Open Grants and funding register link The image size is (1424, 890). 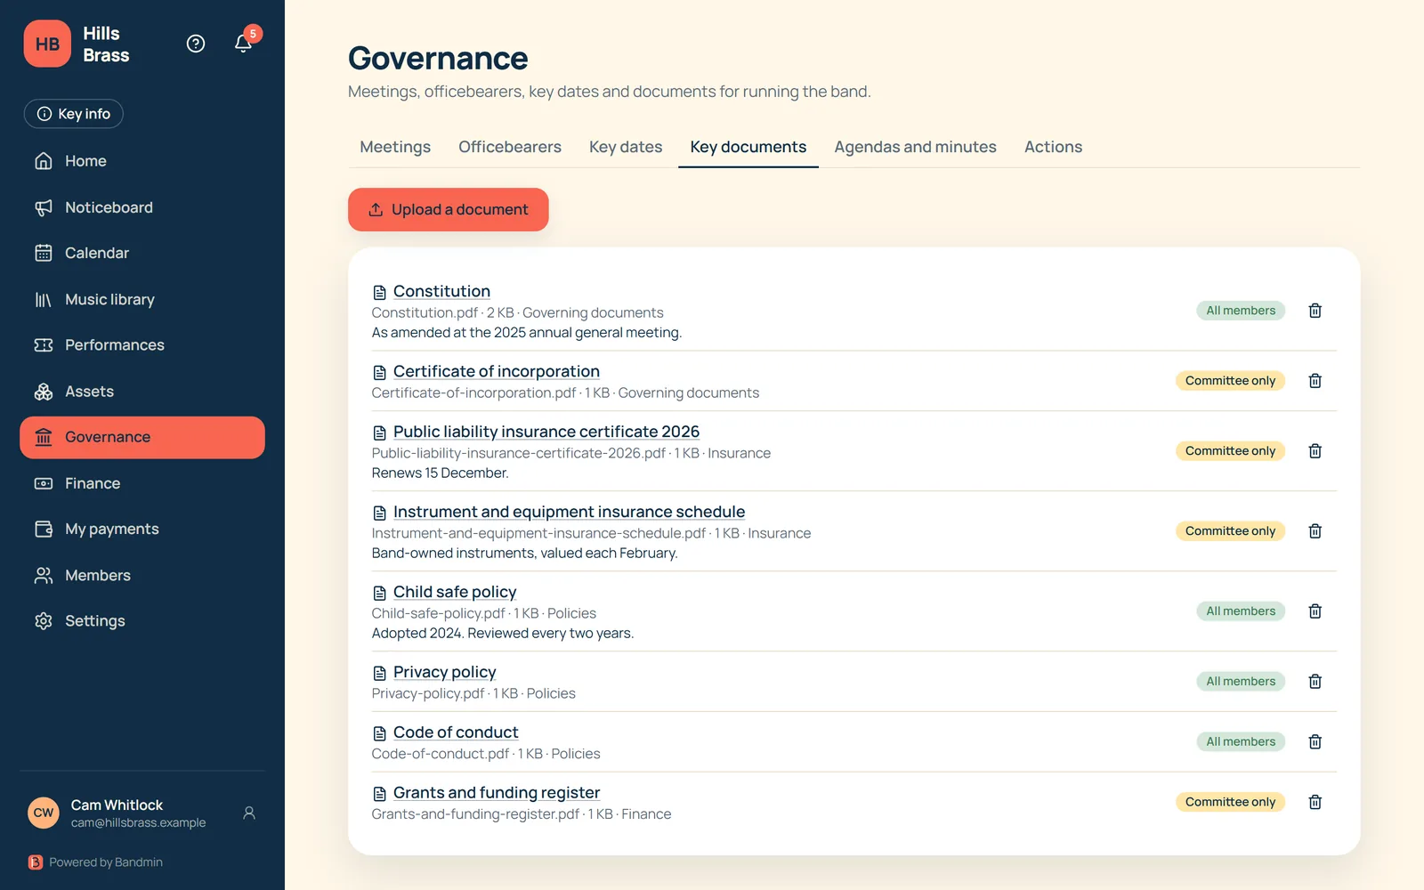click(497, 793)
